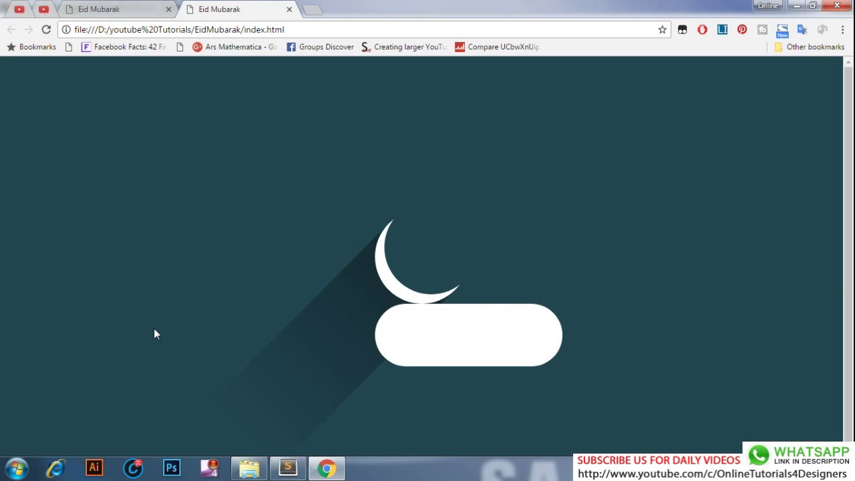
Task: Go back to previous page
Action: (x=11, y=29)
